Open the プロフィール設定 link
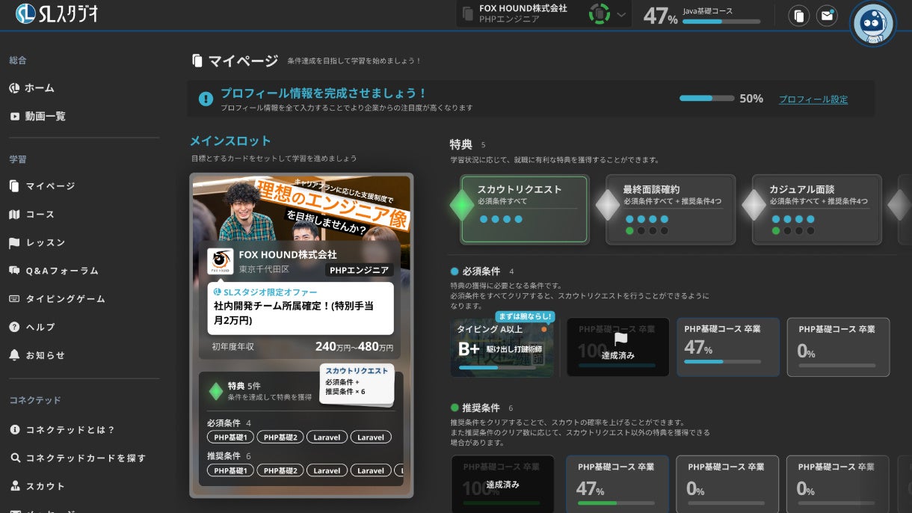This screenshot has height=513, width=912. (813, 99)
